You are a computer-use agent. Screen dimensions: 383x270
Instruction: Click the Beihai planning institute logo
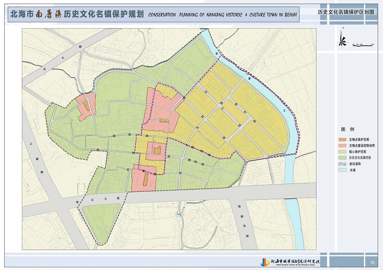[x=264, y=261]
